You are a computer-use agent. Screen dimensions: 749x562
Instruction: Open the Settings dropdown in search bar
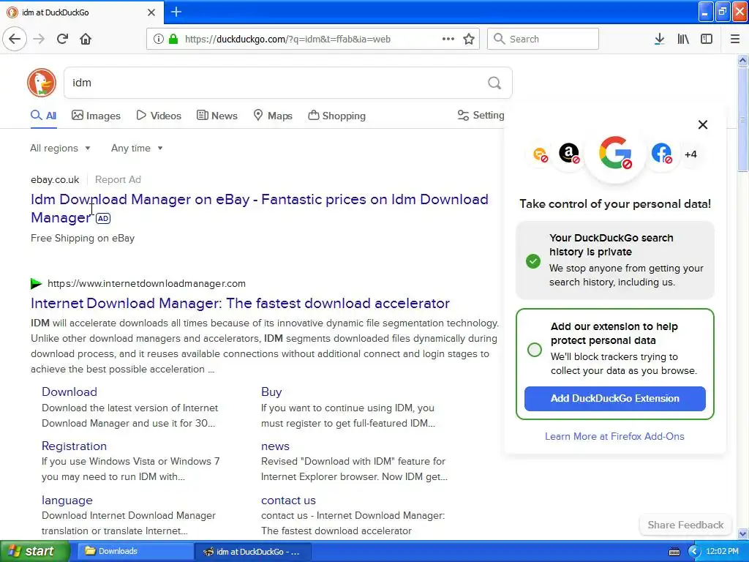(x=481, y=115)
